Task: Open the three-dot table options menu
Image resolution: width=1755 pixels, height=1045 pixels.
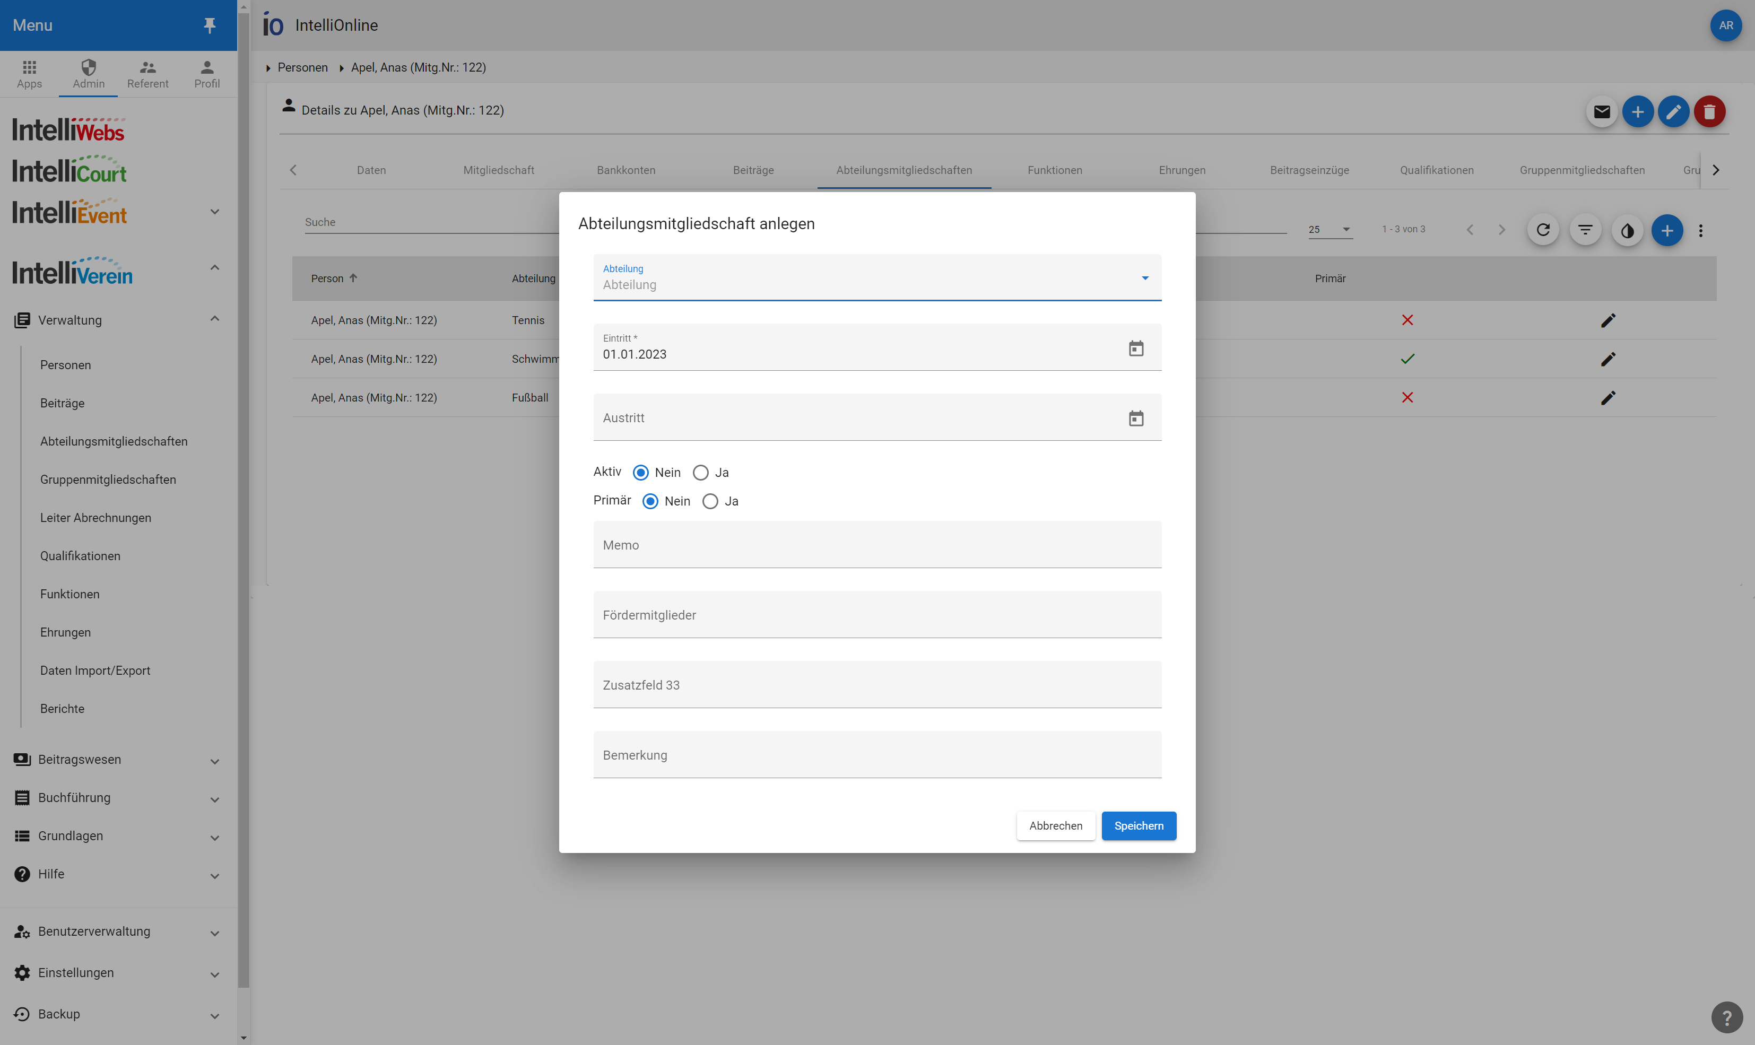Action: (x=1701, y=230)
